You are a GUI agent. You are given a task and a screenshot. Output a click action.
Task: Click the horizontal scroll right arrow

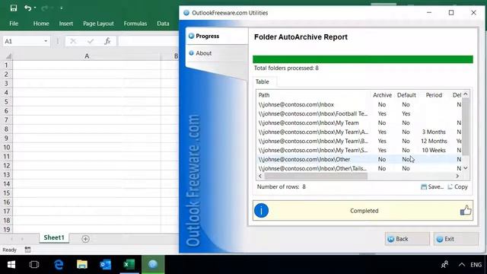pos(457,176)
